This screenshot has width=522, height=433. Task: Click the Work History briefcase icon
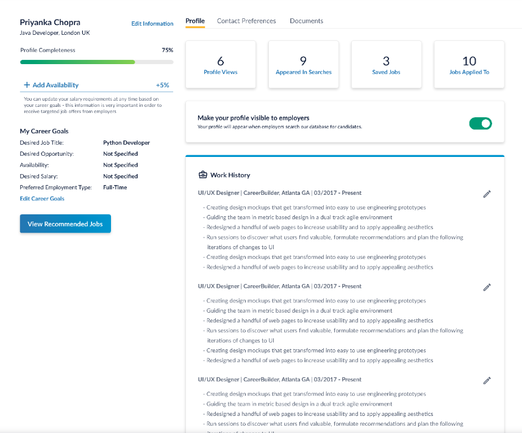[x=203, y=175]
